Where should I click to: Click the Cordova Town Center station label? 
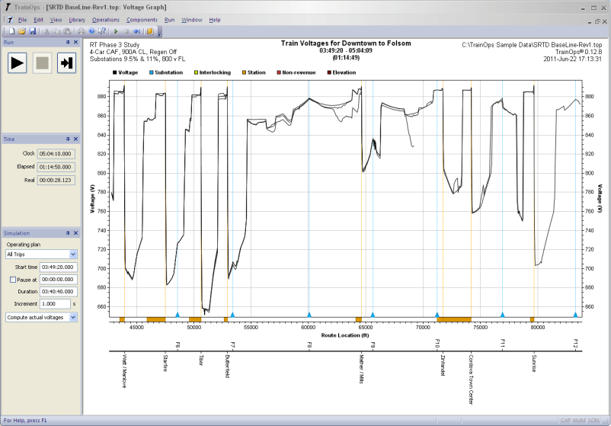coord(471,380)
